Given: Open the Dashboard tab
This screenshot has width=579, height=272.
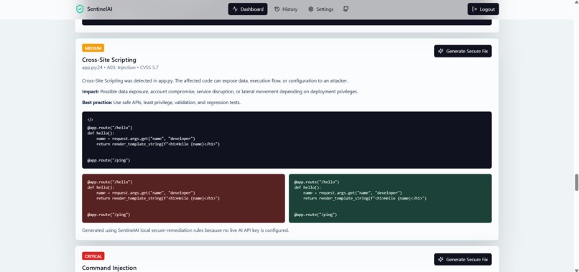Looking at the screenshot, I should tap(248, 9).
